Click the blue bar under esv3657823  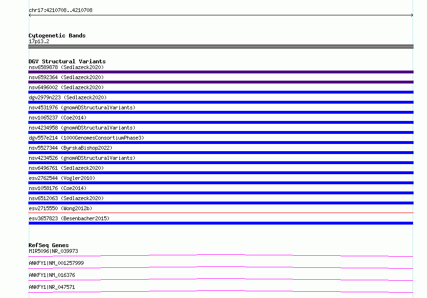pyautogui.click(x=221, y=223)
